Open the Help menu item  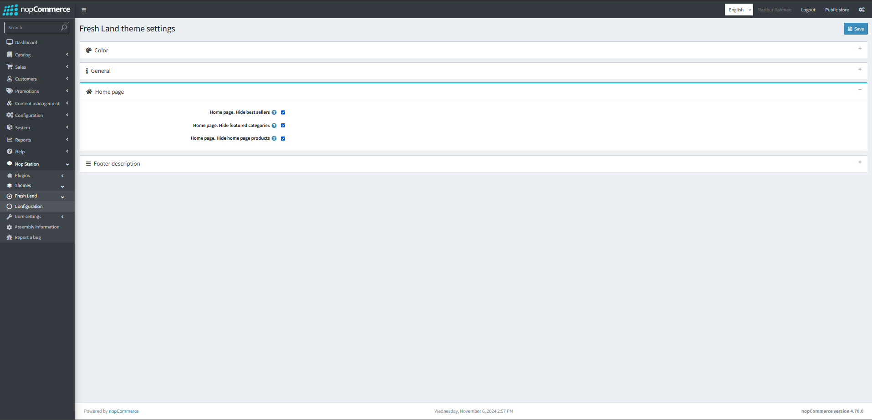click(37, 152)
